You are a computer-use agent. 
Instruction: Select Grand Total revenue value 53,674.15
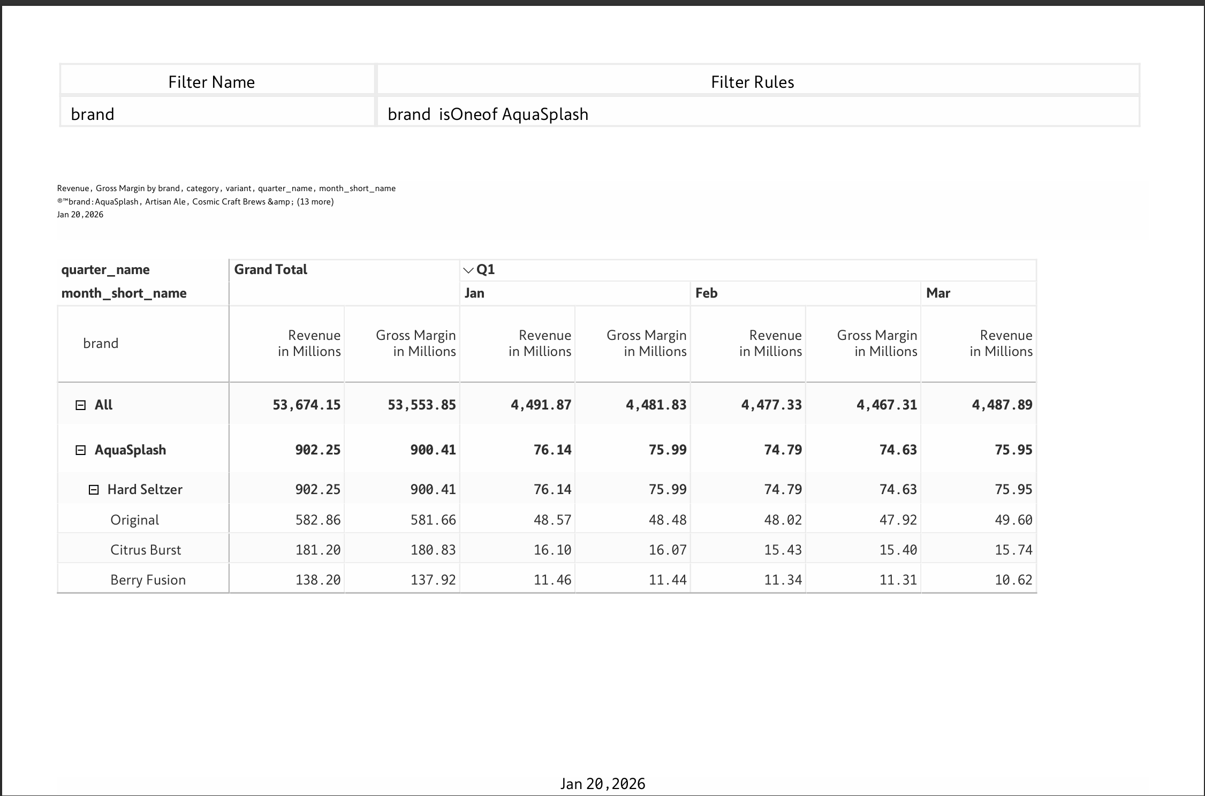(306, 405)
